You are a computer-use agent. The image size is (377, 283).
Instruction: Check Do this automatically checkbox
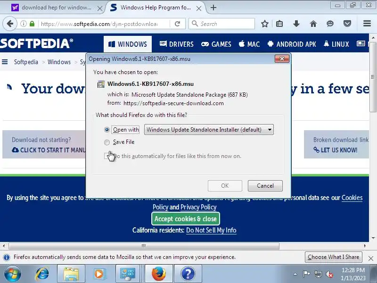107,156
